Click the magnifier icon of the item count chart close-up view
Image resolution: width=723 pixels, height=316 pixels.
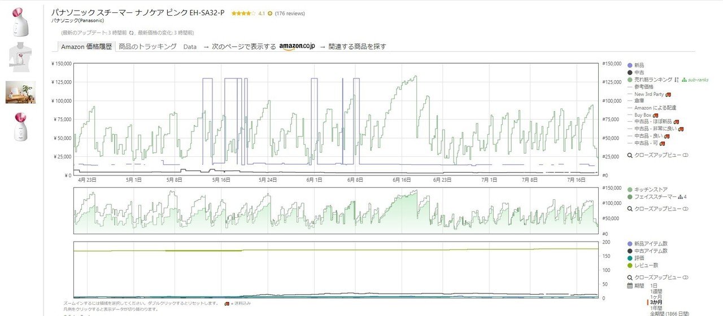click(x=630, y=278)
